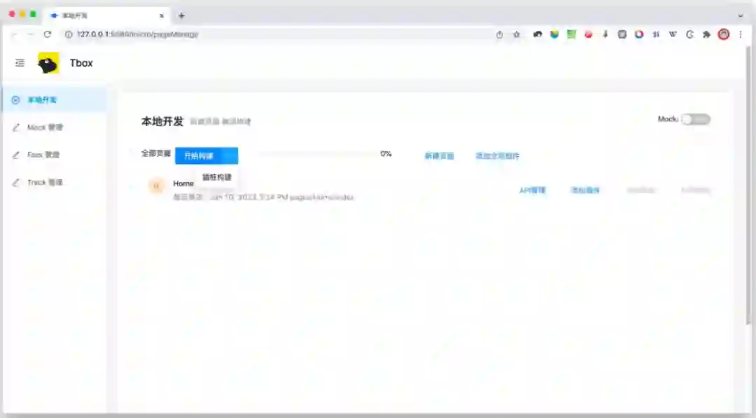756x418 pixels.
Task: Select the 本地开发 browser tab
Action: (106, 15)
